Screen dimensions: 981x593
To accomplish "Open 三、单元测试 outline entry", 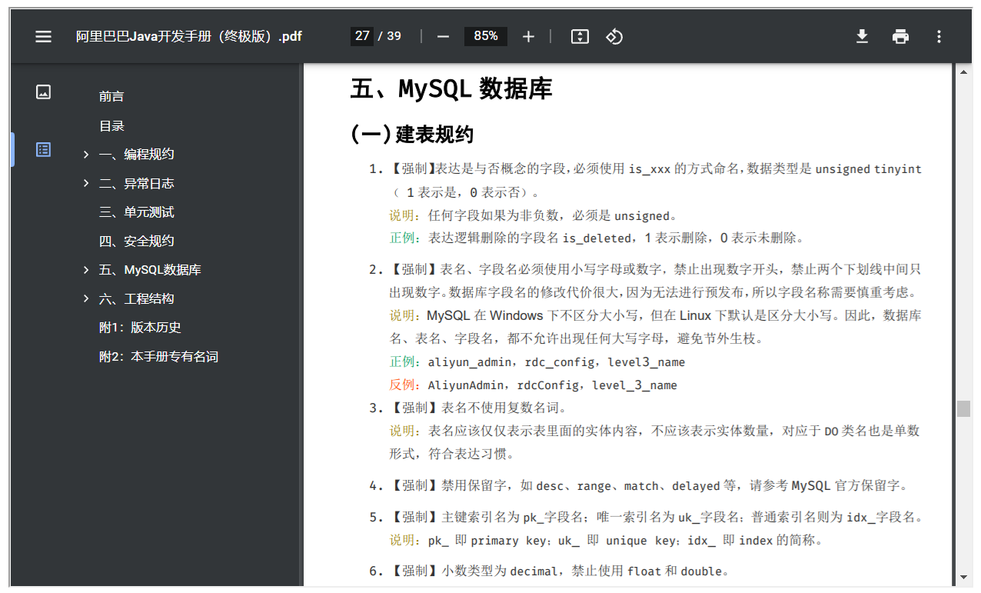I will click(x=136, y=212).
